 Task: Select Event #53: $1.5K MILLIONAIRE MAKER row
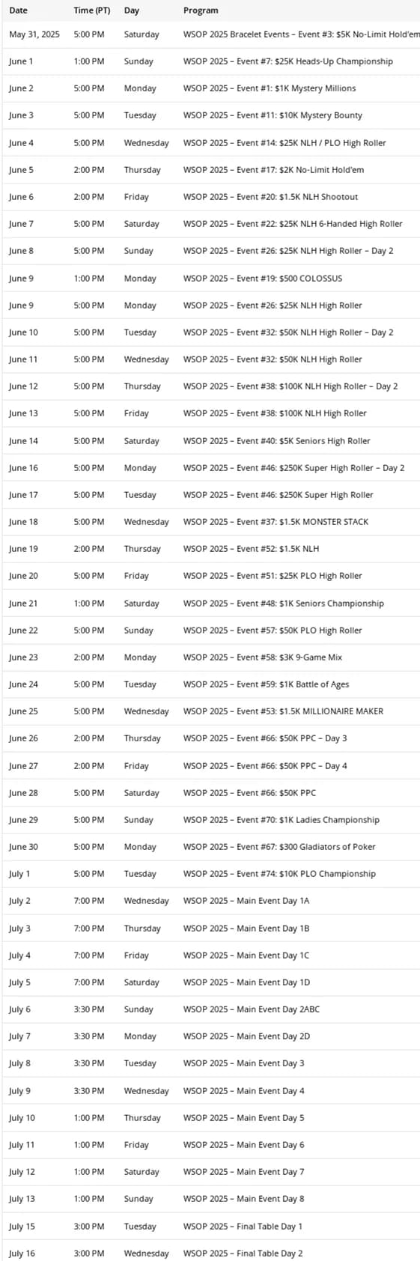pos(210,711)
